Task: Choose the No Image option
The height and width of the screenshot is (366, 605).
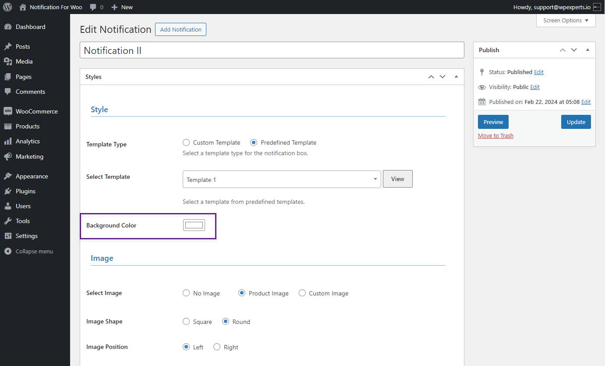Action: (186, 293)
